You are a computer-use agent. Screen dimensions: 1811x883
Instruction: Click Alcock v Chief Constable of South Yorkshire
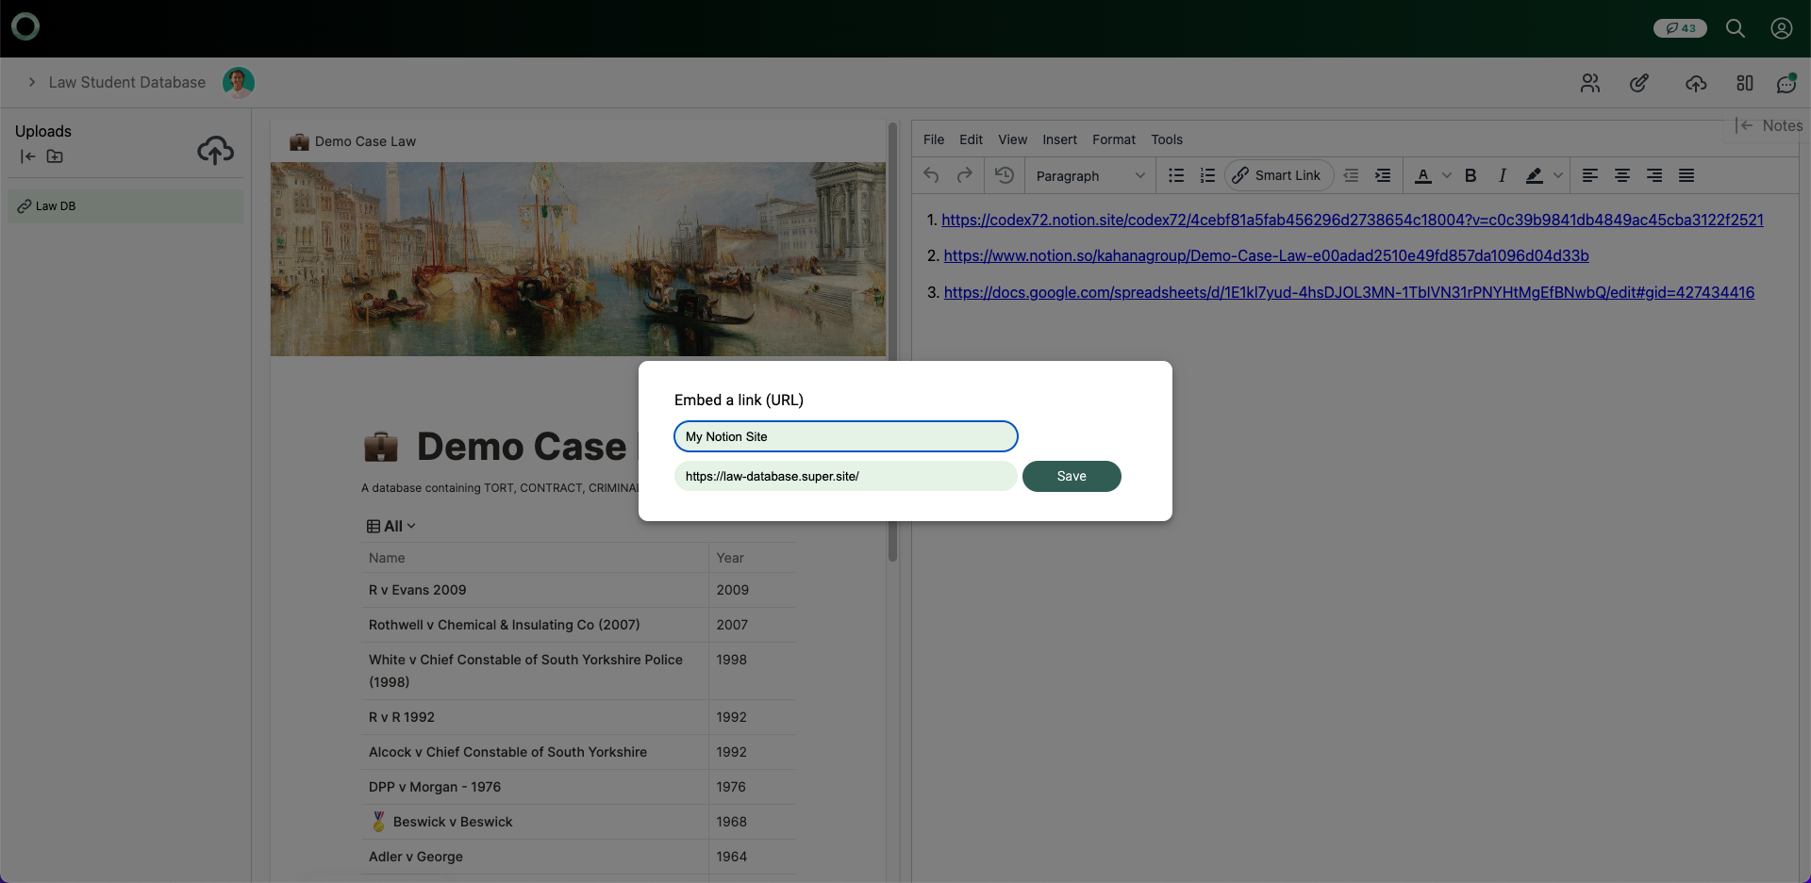[x=507, y=752]
